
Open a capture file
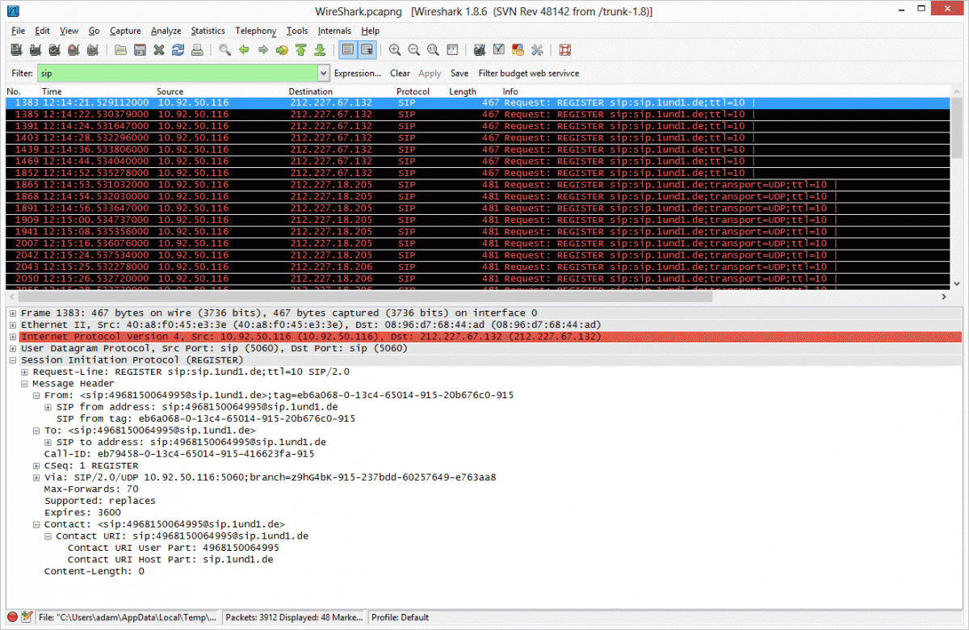coord(120,50)
